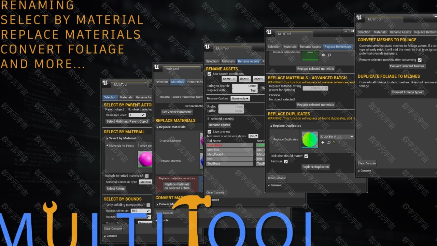Viewport: 437px width, 246px height.
Task: Toggle the Live preview checkbox
Action: pyautogui.click(x=209, y=132)
